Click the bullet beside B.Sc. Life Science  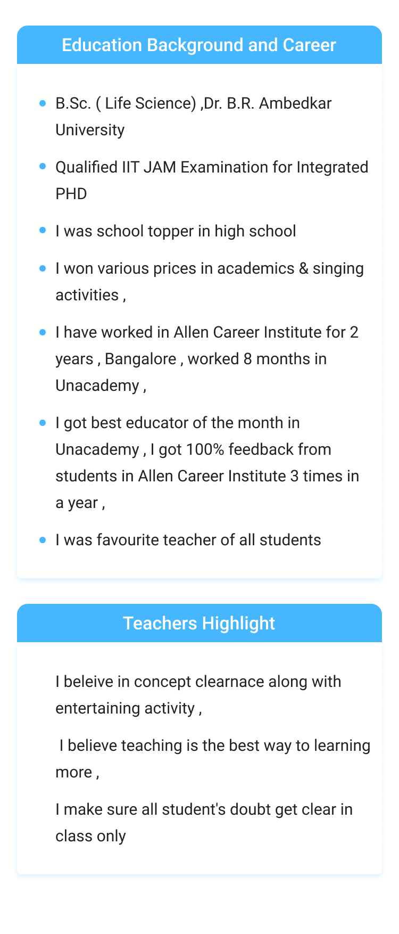point(43,103)
